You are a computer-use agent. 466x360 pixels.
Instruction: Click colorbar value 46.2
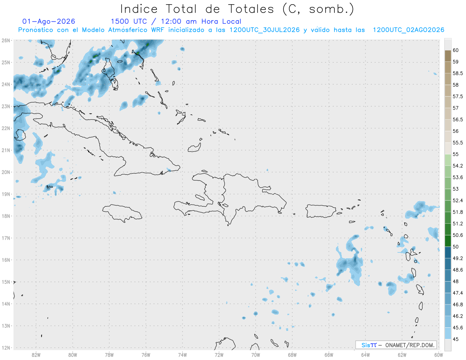[457, 316]
